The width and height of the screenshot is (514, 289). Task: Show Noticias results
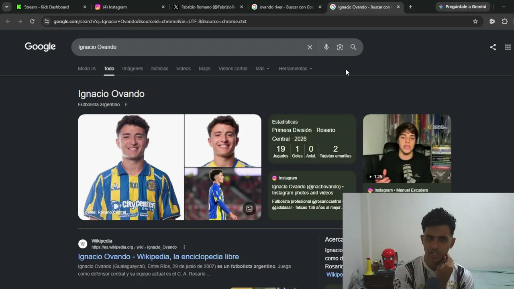(159, 69)
